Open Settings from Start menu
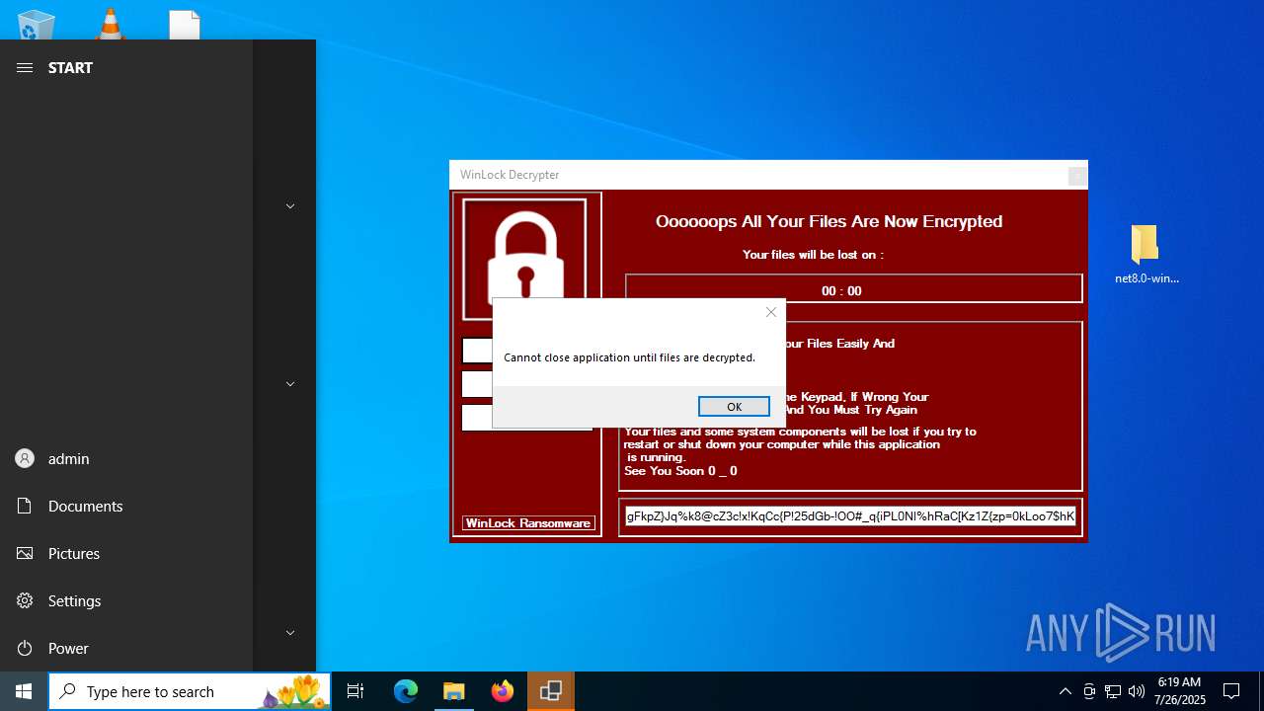The height and width of the screenshot is (711, 1264). (x=126, y=600)
